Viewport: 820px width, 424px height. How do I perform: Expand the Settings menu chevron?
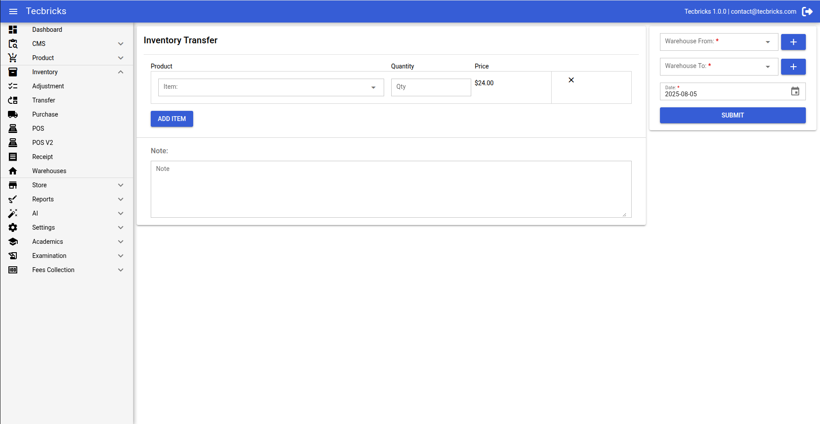tap(121, 227)
